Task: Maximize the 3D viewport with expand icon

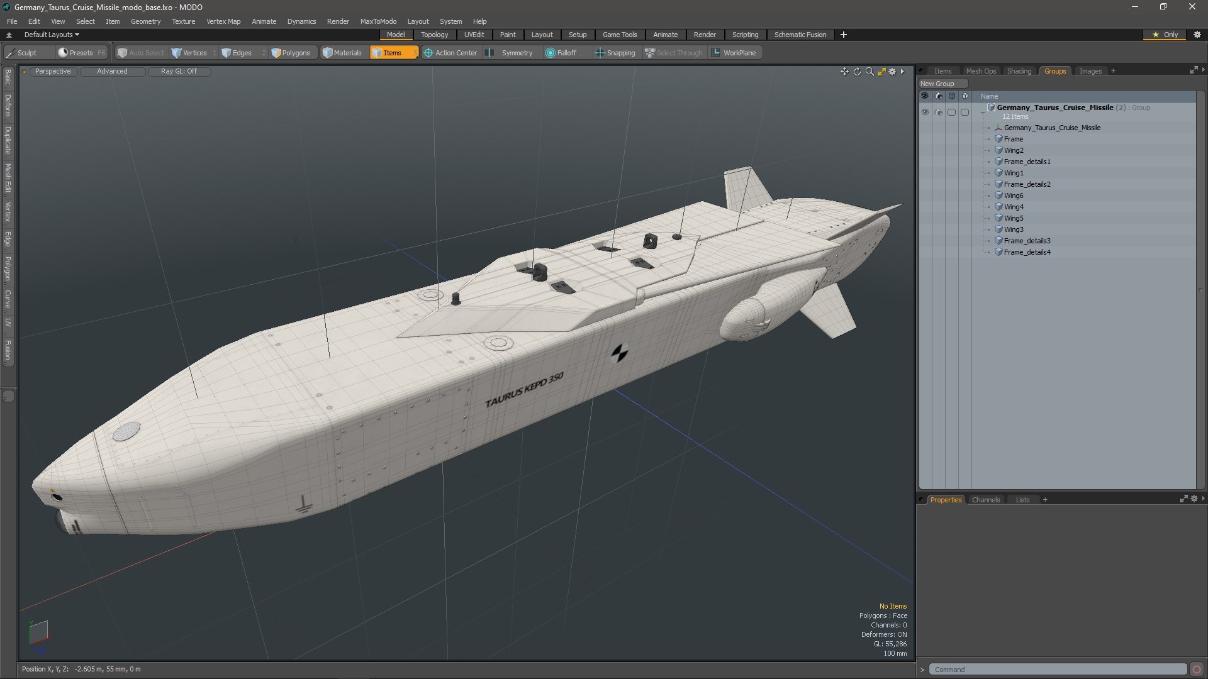Action: [x=881, y=72]
